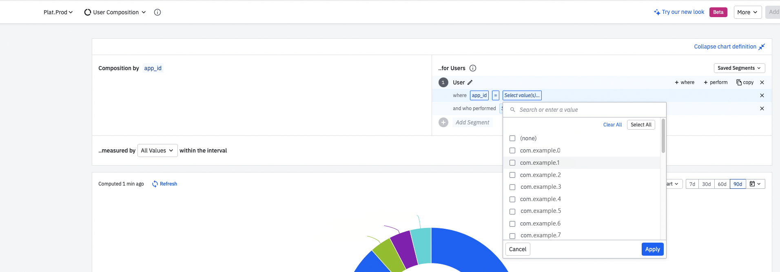The width and height of the screenshot is (780, 272).
Task: Check the com.example.6 checkbox
Action: point(512,224)
